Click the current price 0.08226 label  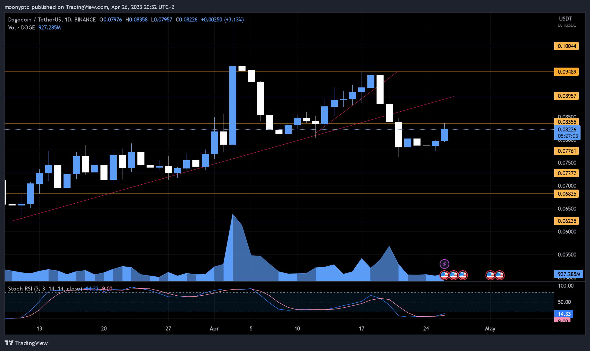(567, 130)
